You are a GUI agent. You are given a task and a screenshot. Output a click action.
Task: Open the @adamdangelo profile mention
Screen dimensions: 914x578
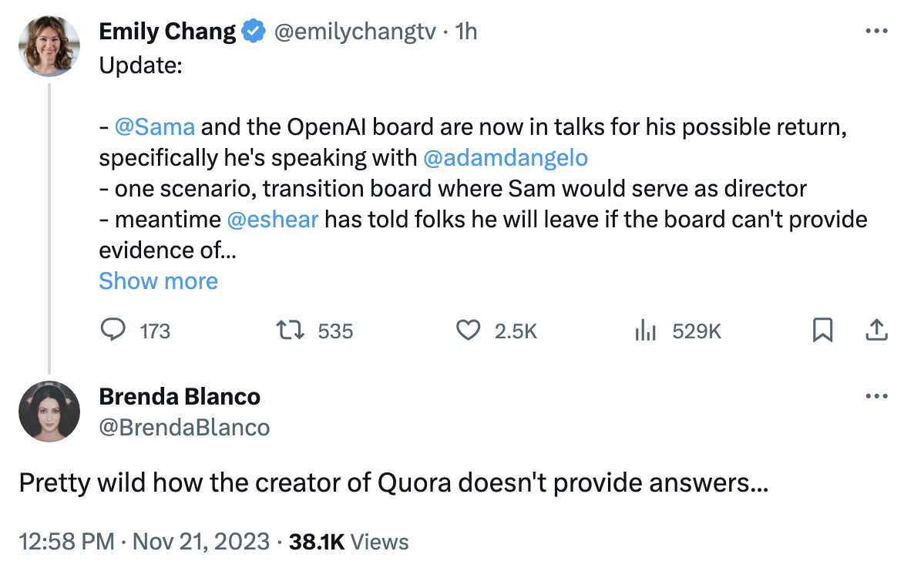tap(506, 157)
